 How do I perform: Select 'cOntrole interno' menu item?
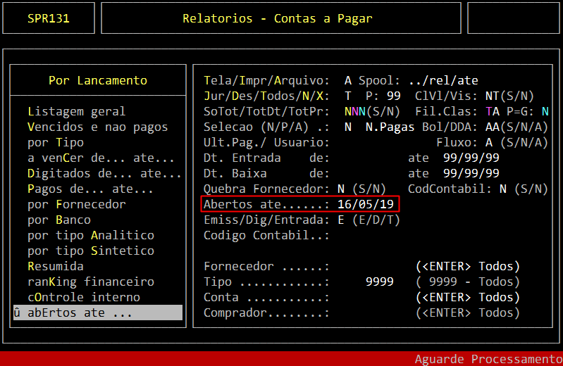pos(83,297)
